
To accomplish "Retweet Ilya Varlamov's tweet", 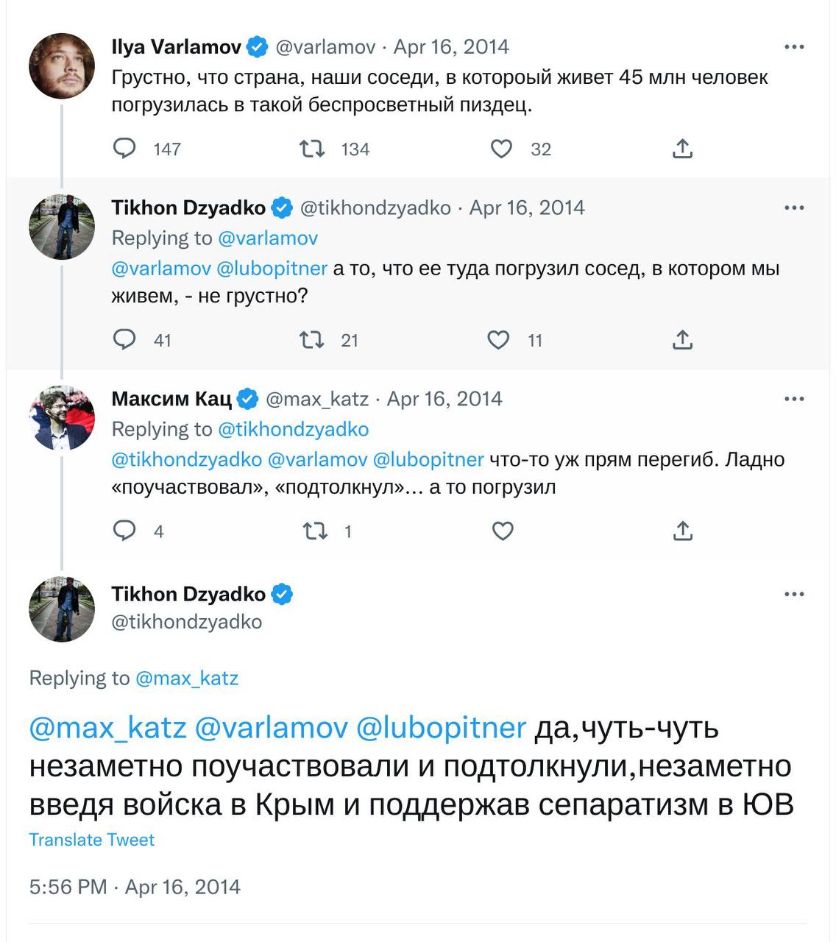I will pos(312,149).
